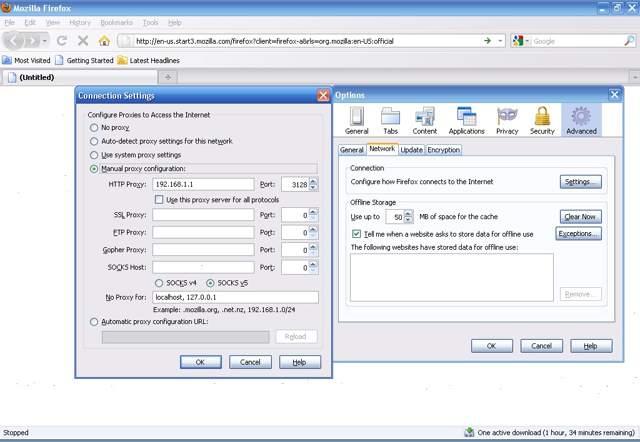The width and height of the screenshot is (640, 442).
Task: Open the Help menu
Action: pyautogui.click(x=175, y=22)
